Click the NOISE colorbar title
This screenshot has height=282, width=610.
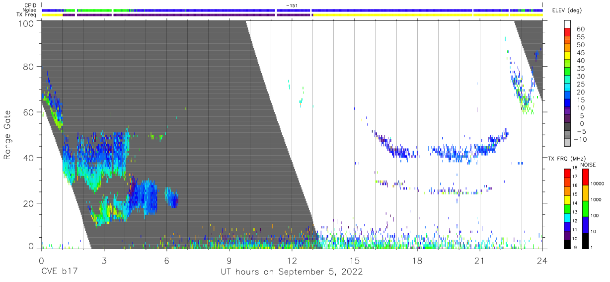coord(588,165)
